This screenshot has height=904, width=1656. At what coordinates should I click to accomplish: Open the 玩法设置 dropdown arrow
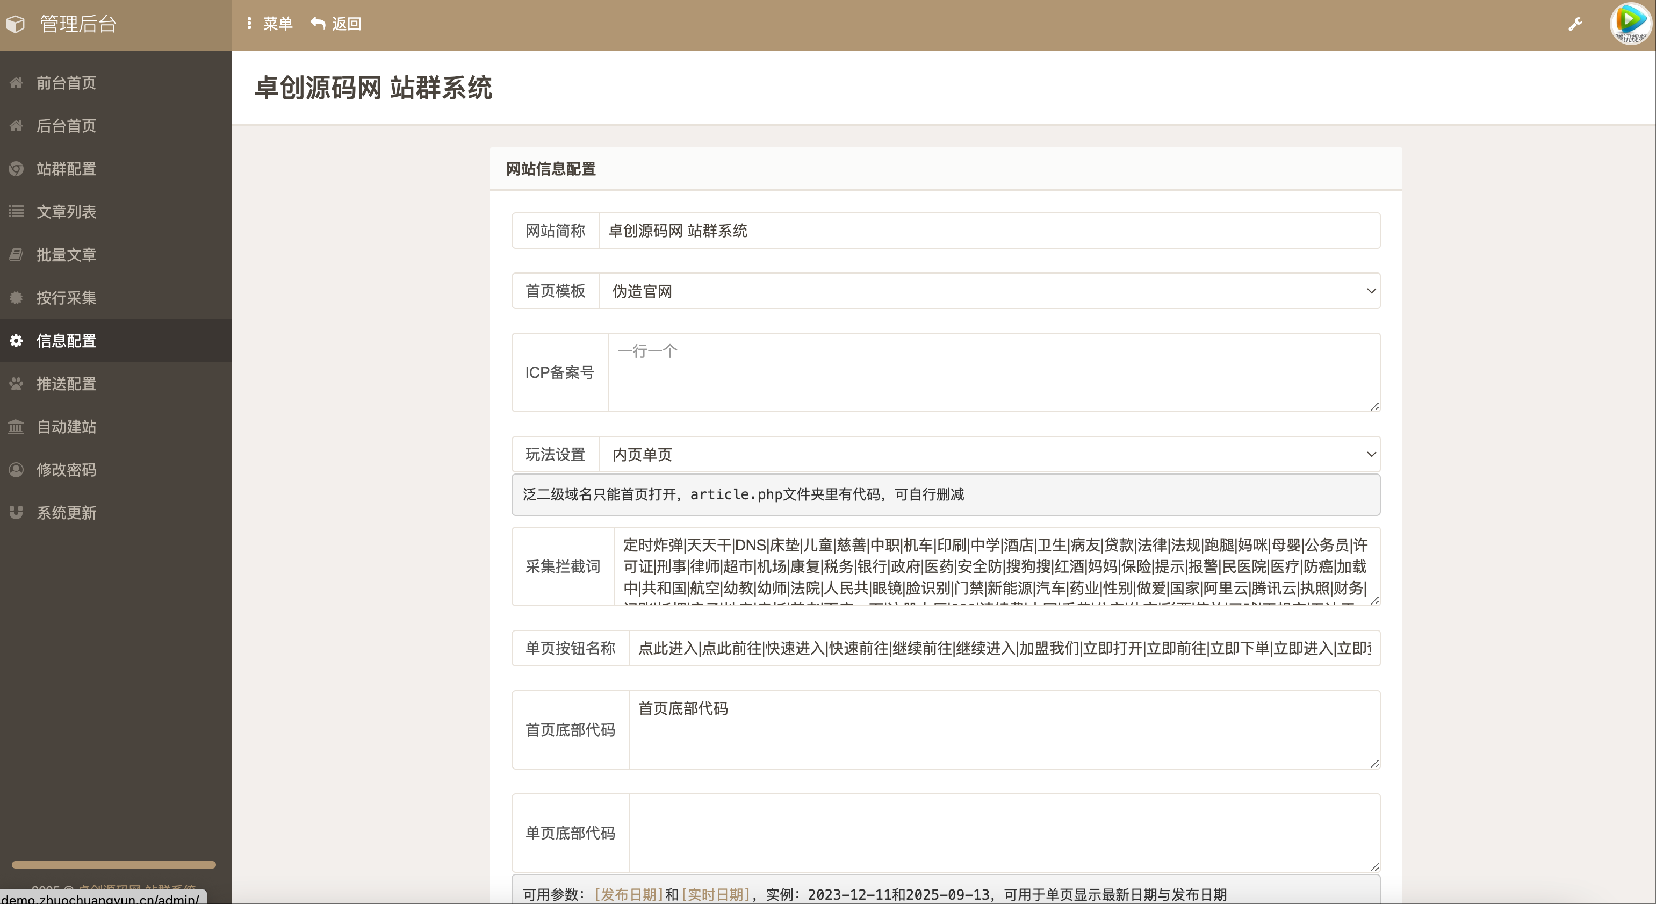(1371, 455)
